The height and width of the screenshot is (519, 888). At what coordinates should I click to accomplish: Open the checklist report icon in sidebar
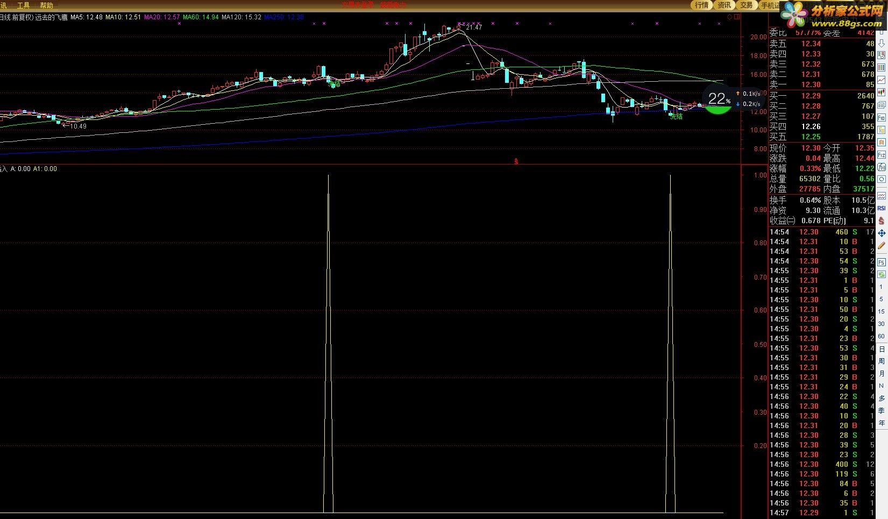pyautogui.click(x=882, y=55)
